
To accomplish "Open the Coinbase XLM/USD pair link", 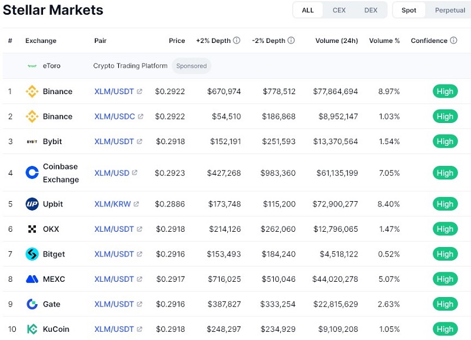I will (x=112, y=173).
